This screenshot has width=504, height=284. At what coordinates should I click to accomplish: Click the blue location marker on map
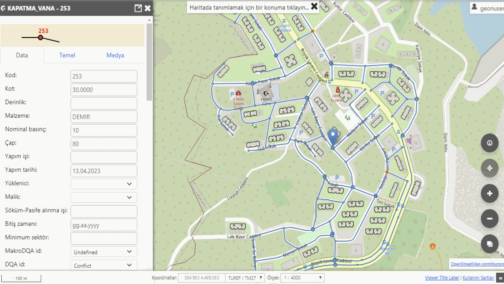coord(333,135)
